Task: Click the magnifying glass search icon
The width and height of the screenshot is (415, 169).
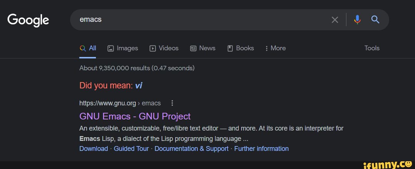Action: tap(375, 20)
